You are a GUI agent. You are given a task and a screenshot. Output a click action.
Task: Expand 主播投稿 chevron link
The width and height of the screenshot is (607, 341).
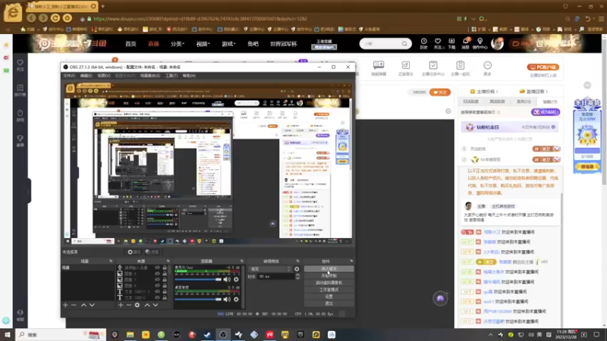(x=485, y=92)
